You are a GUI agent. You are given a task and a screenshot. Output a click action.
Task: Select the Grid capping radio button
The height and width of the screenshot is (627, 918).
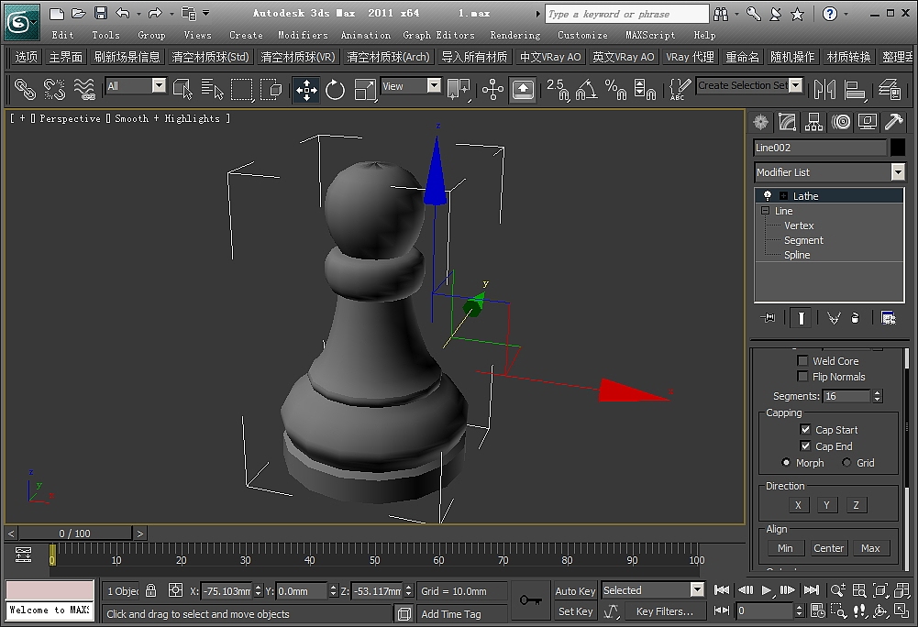coord(846,463)
